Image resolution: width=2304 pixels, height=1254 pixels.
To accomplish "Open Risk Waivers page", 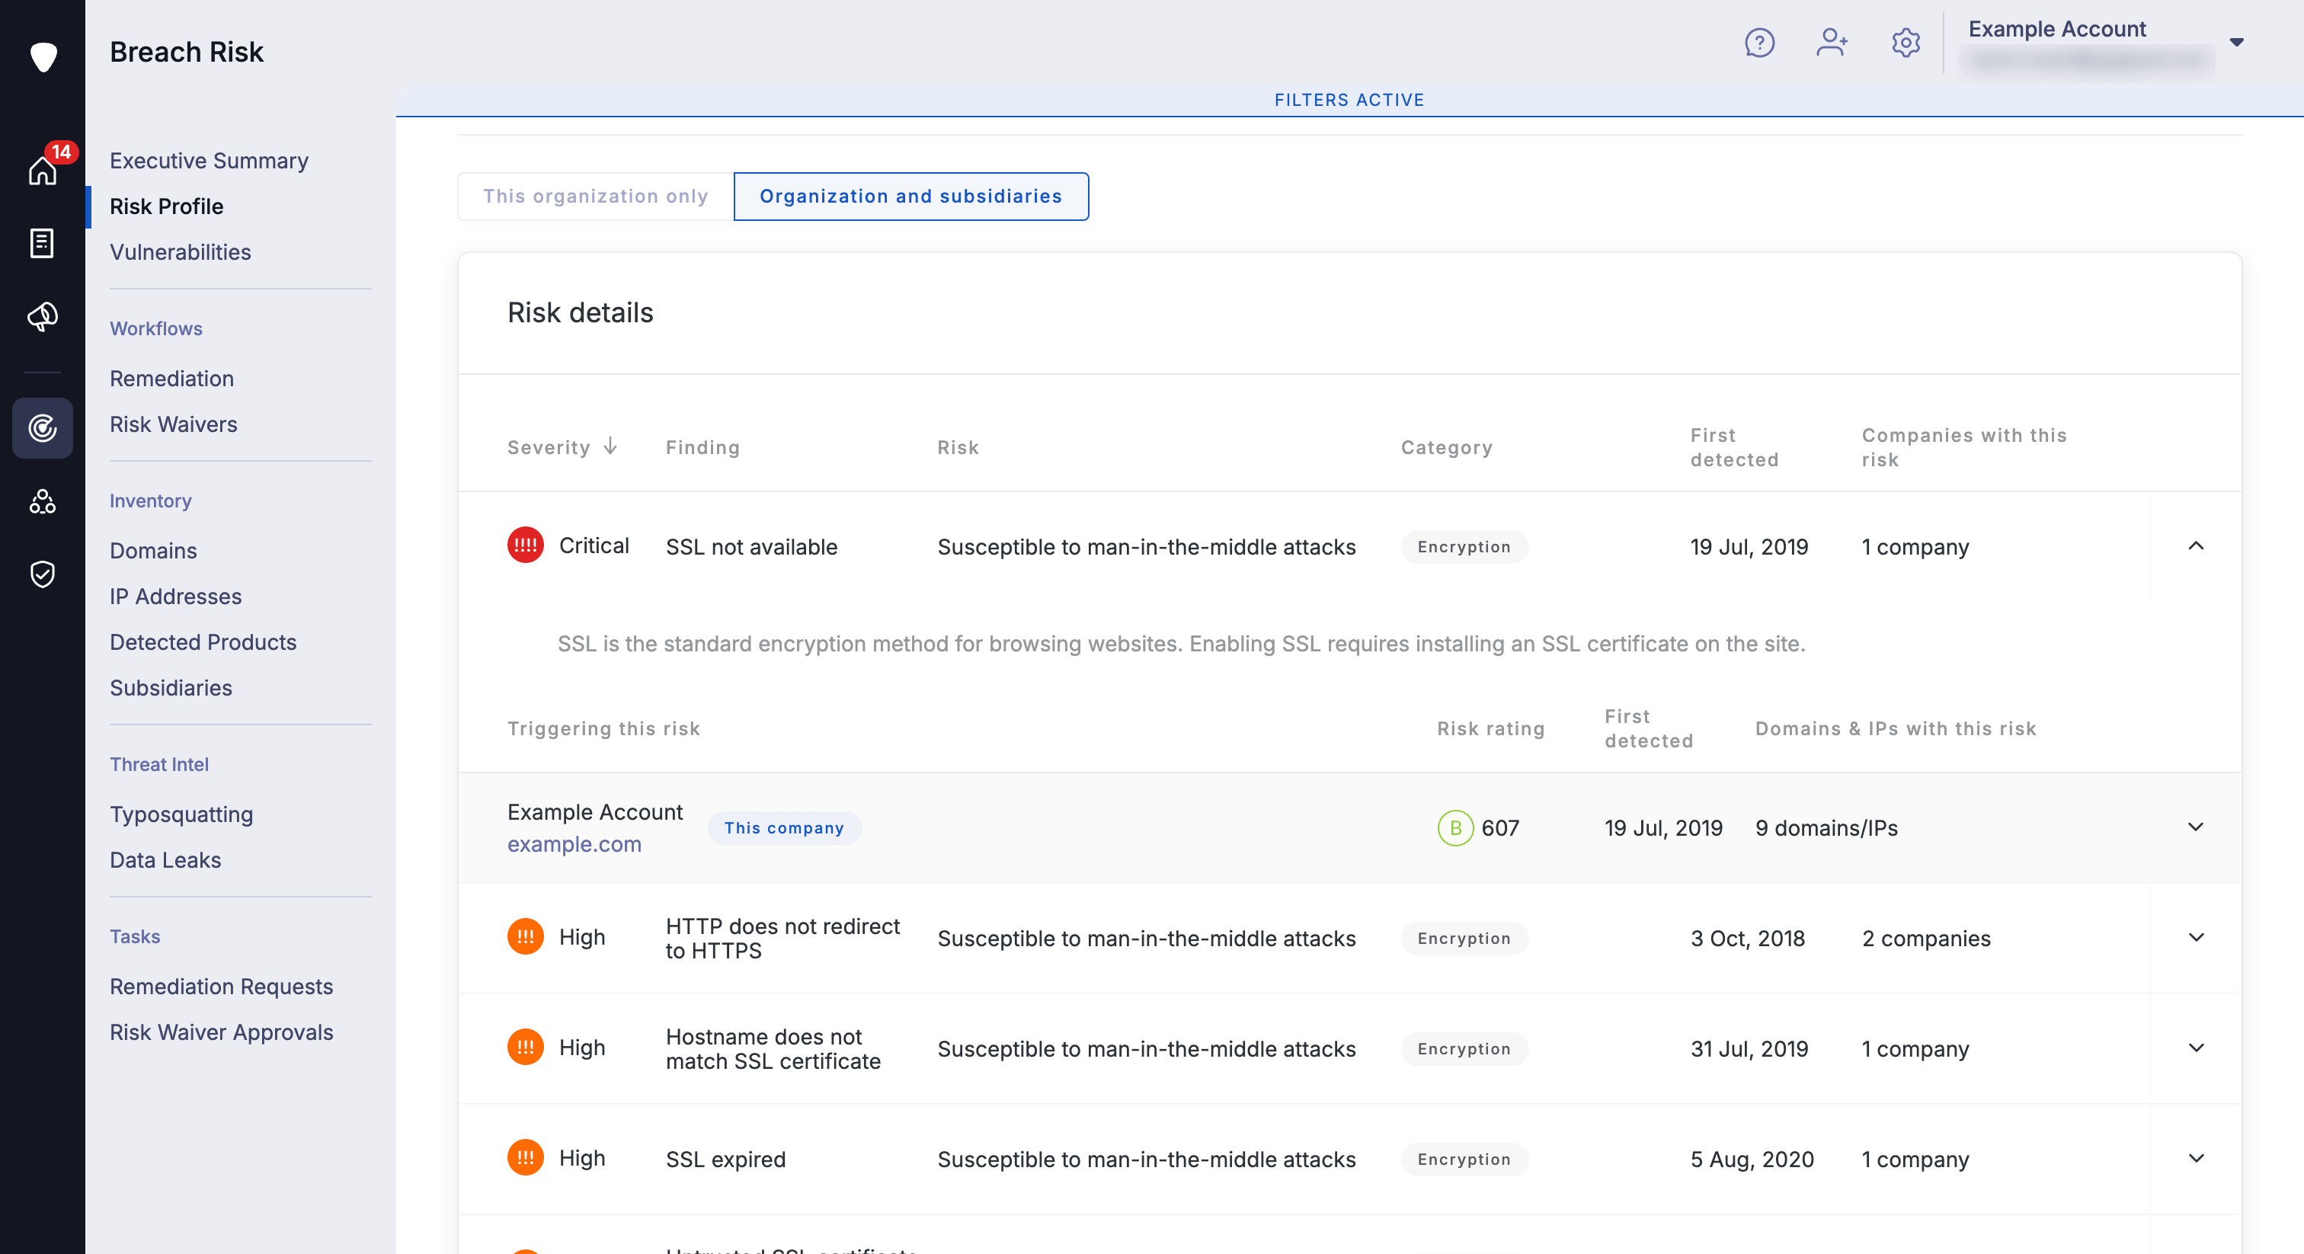I will (x=174, y=424).
